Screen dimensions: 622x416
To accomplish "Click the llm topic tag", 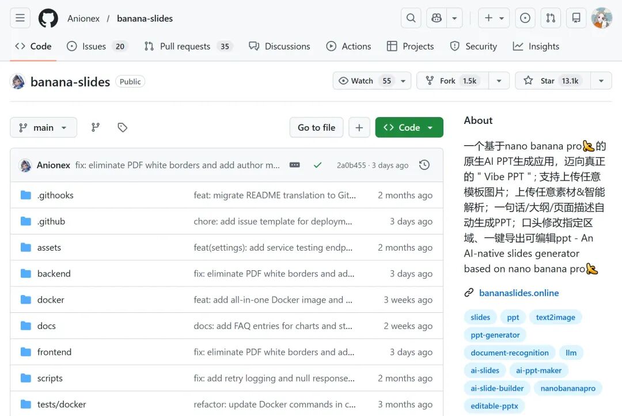I will pyautogui.click(x=571, y=353).
